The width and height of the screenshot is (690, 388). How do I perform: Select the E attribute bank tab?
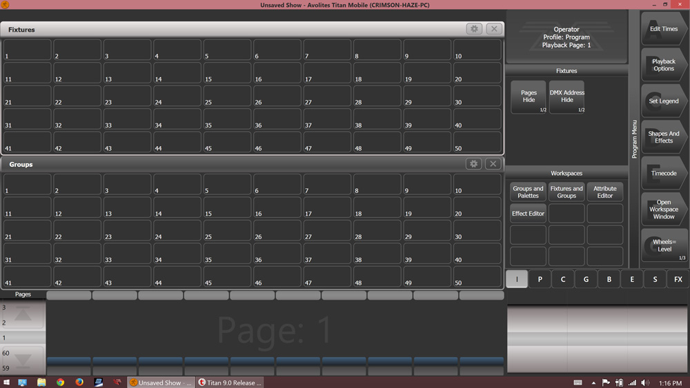[x=632, y=279]
